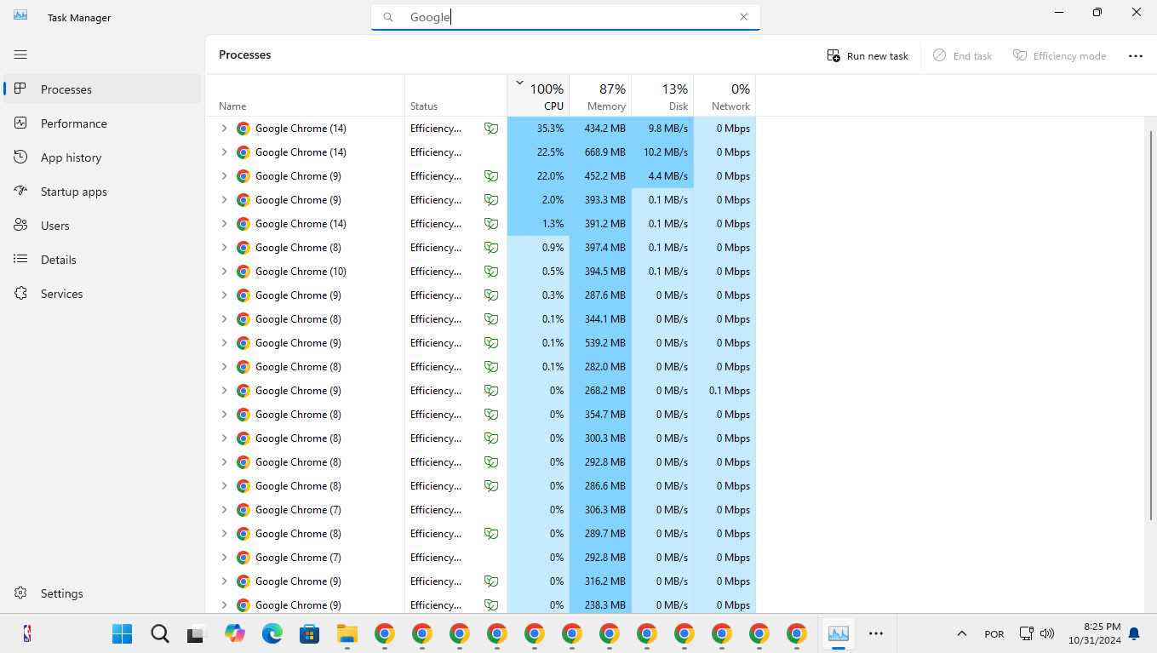Select the 2.0% CPU cell

(538, 200)
